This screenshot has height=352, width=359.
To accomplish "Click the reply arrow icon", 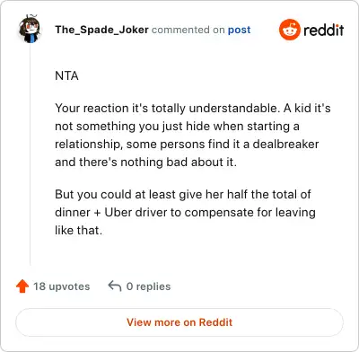I will pos(115,286).
